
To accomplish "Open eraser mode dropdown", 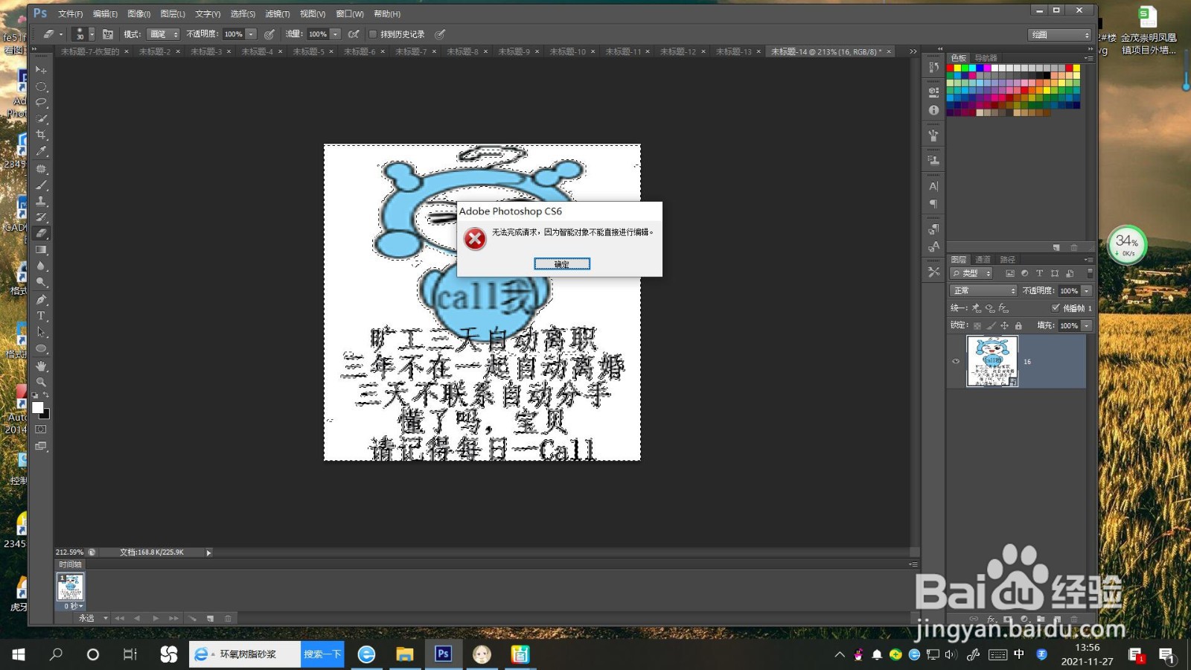I will click(x=163, y=34).
